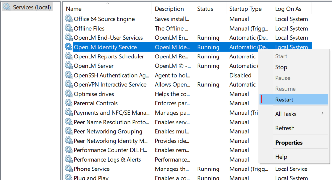The height and width of the screenshot is (180, 332).
Task: Expand the All Tasks submenu arrow
Action: click(322, 114)
